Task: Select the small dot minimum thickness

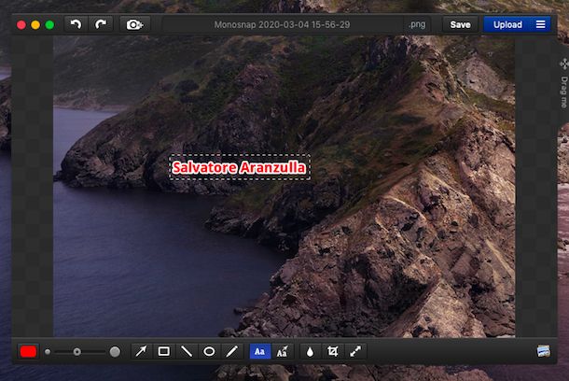Action: (48, 351)
